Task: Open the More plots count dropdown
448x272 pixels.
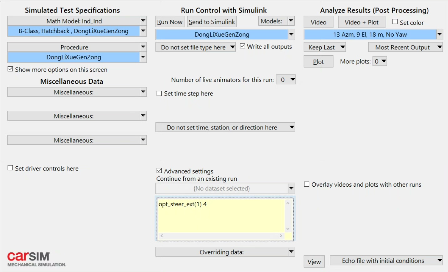Action: 380,61
